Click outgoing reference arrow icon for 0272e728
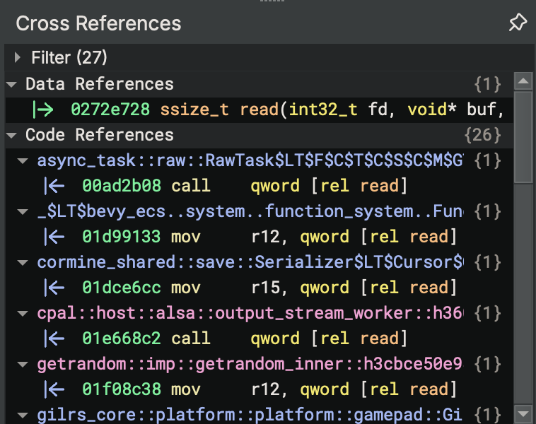536x424 pixels. (42, 110)
